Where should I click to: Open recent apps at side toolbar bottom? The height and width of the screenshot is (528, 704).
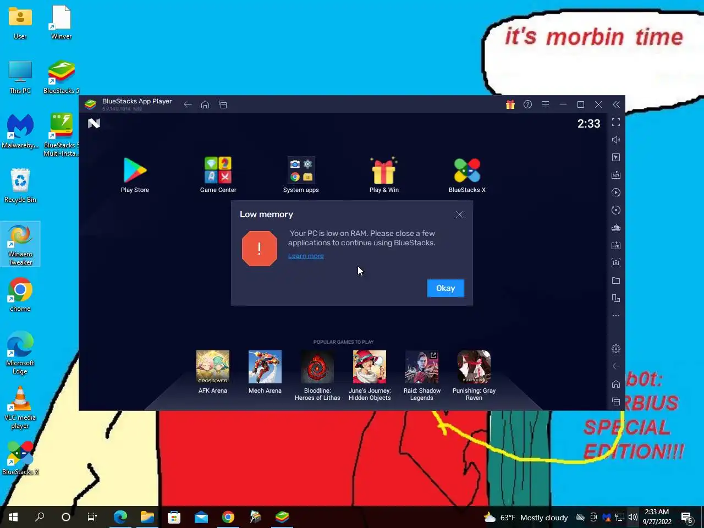(x=616, y=402)
